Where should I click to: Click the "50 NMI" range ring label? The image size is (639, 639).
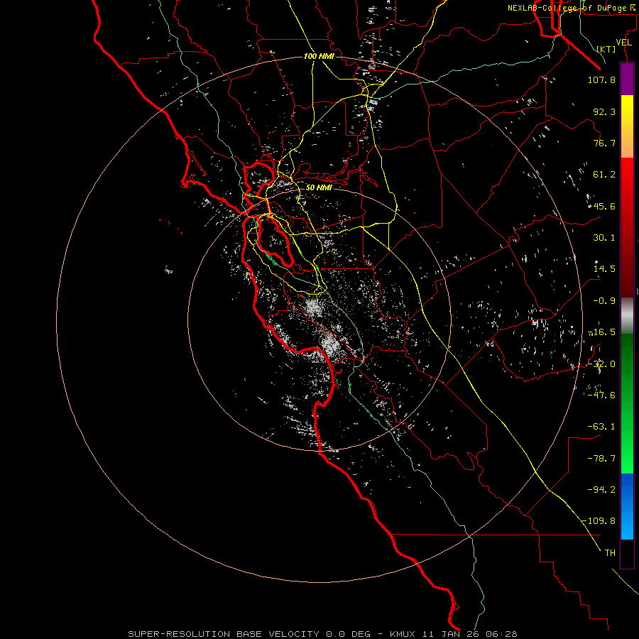[319, 187]
